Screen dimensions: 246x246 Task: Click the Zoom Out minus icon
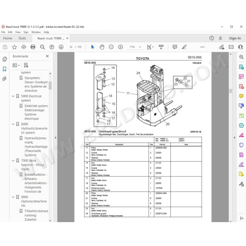111,47
